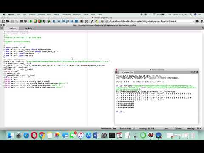Browse working directory folder icon
The image size is (204, 153).
(197, 21)
